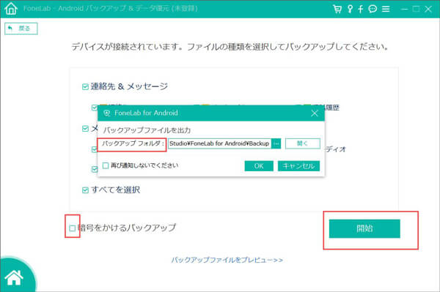Click the 開く button next to folder path
Screen dimensions: 440x292
tap(302, 143)
